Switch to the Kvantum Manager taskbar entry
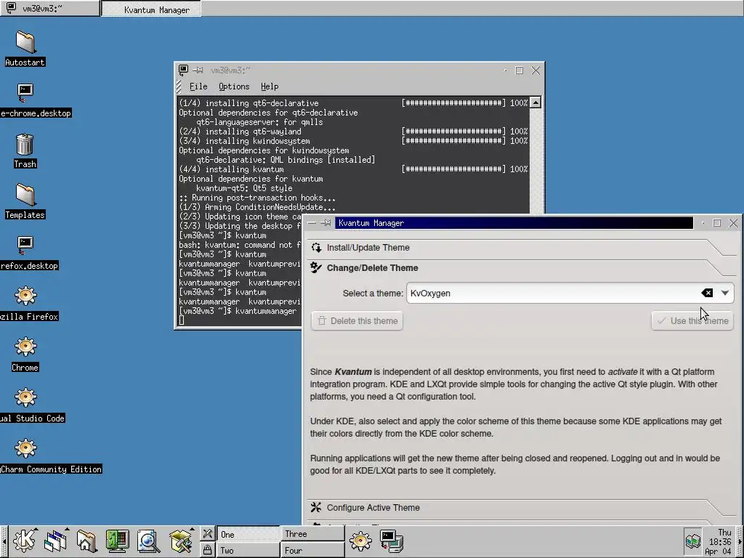The width and height of the screenshot is (744, 558). [151, 9]
